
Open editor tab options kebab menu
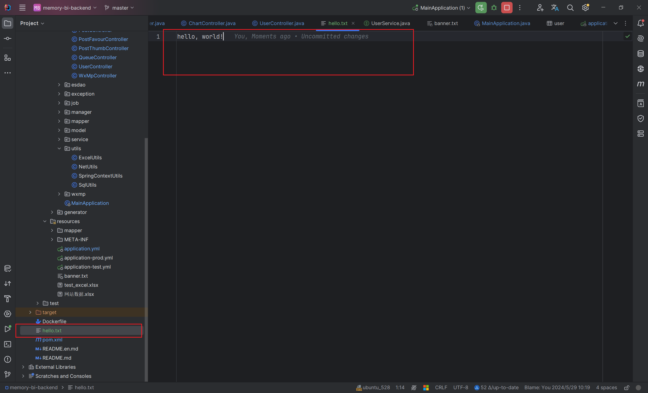click(626, 23)
